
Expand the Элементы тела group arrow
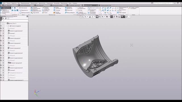(74, 15)
